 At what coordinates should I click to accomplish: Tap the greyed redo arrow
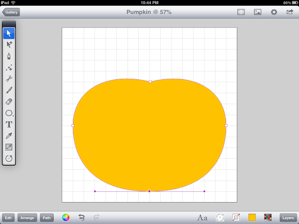[97, 217]
